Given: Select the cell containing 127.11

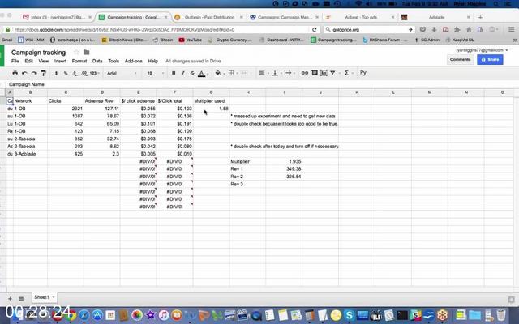Looking at the screenshot, I should tap(102, 109).
